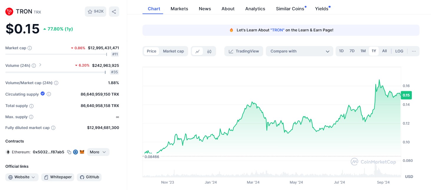Set chart range to 1Y
Image resolution: width=431 pixels, height=190 pixels.
pos(374,51)
